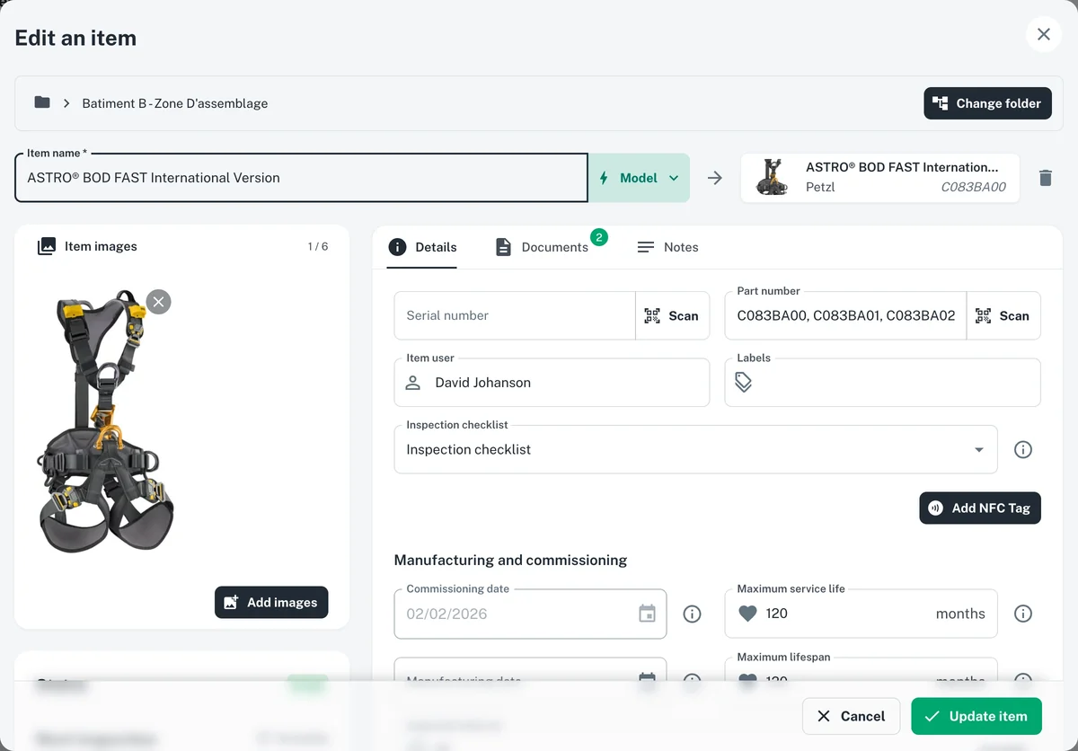Click the image counter 1 / 6
Screen dimensions: 1078x751
318,246
